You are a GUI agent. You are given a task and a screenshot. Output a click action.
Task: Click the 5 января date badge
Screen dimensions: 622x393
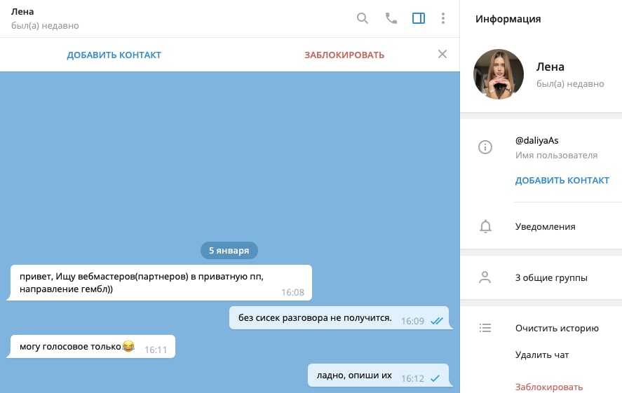pos(229,251)
